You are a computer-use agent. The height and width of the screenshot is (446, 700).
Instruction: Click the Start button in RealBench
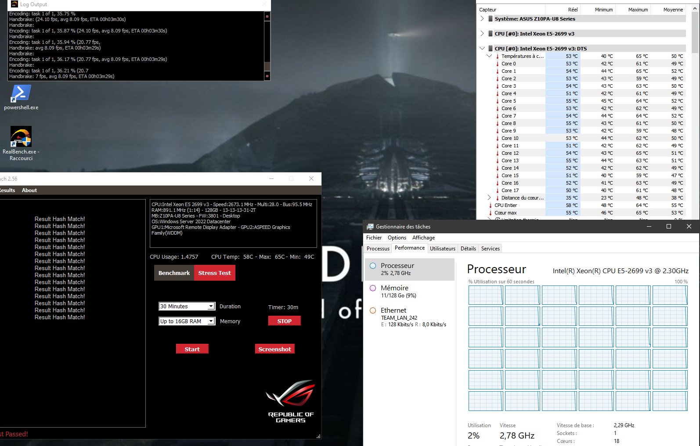pos(192,349)
